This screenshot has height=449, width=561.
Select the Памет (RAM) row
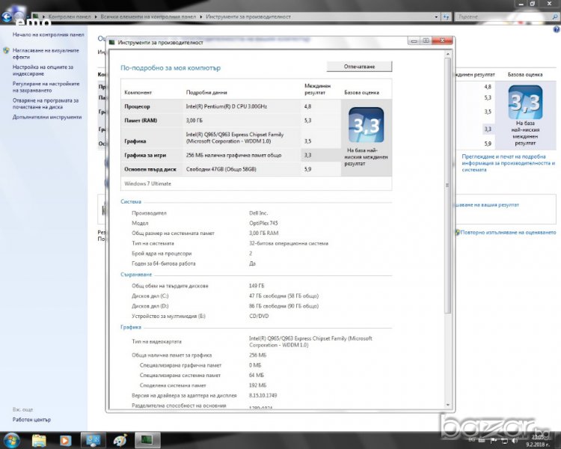point(231,120)
